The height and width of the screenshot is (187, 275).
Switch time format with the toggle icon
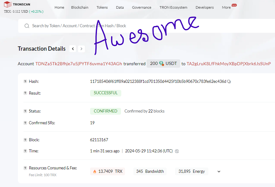[177, 151]
